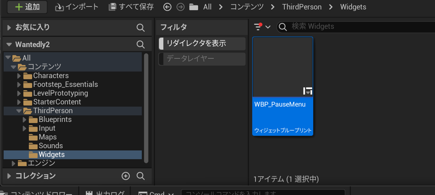
Task: Expand the Footstep_Essentials folder arrow
Action: [19, 84]
